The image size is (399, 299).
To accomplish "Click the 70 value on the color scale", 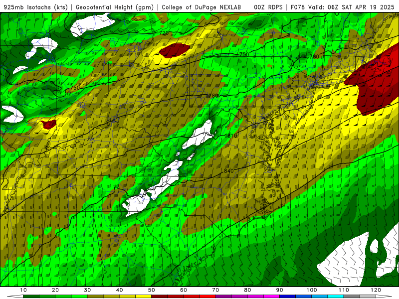I will point(215,290).
